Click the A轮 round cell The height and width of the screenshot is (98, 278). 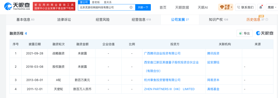58,80
